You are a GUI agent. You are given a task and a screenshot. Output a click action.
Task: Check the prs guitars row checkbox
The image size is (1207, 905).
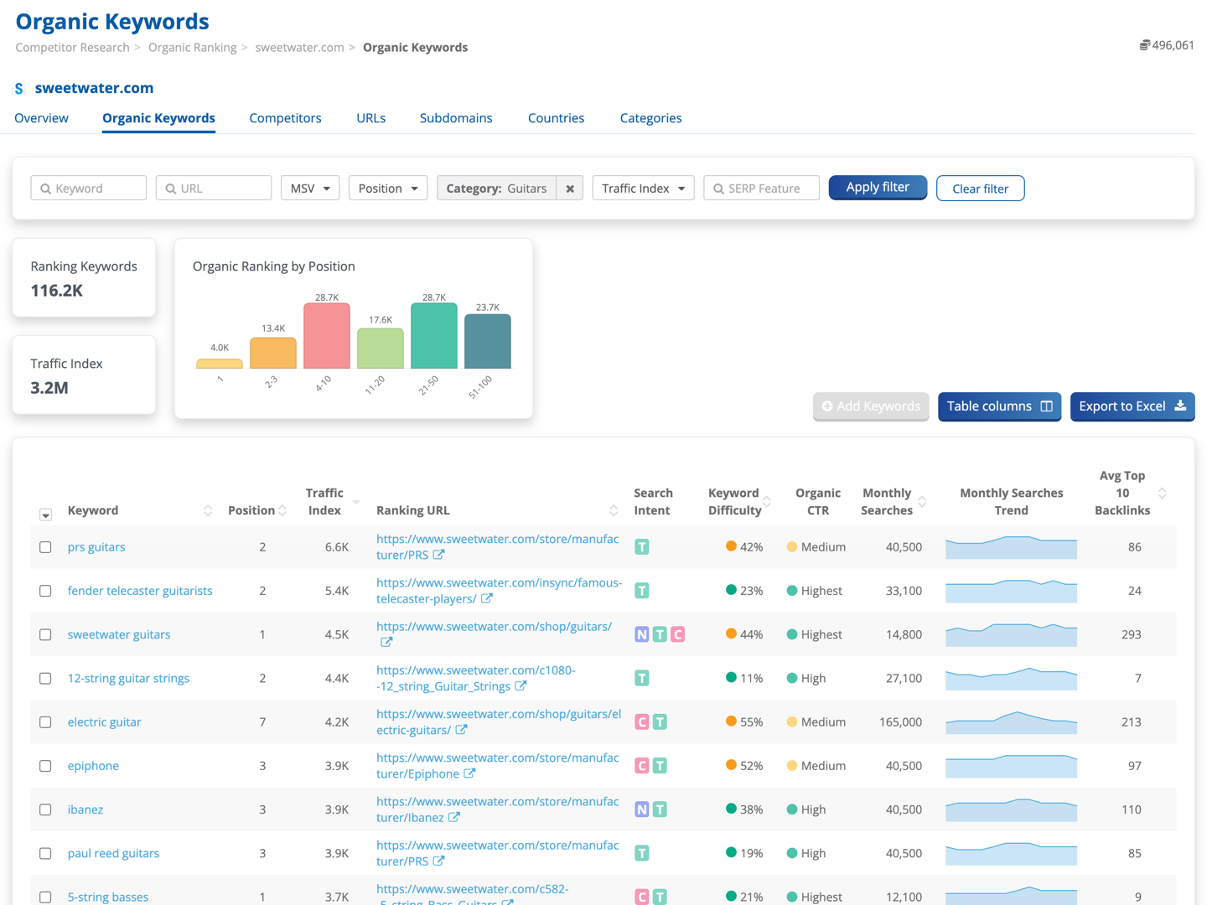45,547
